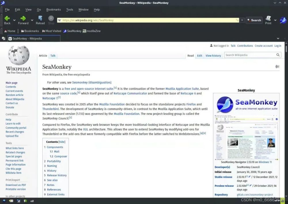Open the SeaMonkey bookmark on the toolbar

[x=72, y=31]
